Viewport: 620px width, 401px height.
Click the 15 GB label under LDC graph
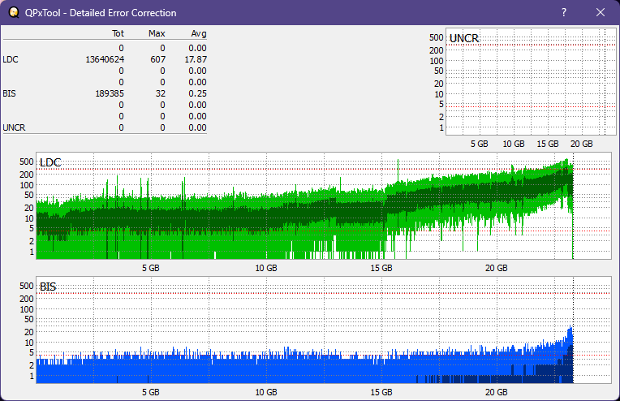click(x=381, y=268)
